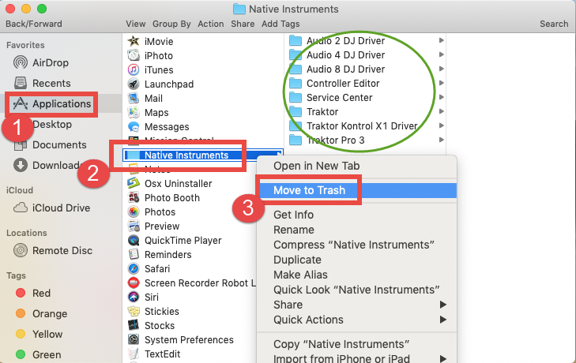Select the Traktor Pro 3 folder
Image resolution: width=576 pixels, height=363 pixels.
click(x=335, y=140)
